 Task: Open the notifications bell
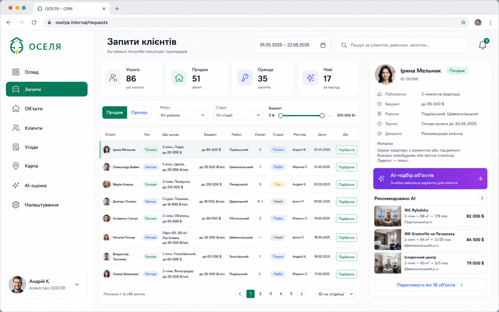pyautogui.click(x=482, y=45)
